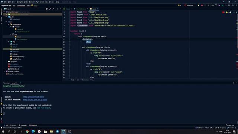The width and height of the screenshot is (238, 134).
Task: Open Event Log from status bar
Action: (230, 125)
